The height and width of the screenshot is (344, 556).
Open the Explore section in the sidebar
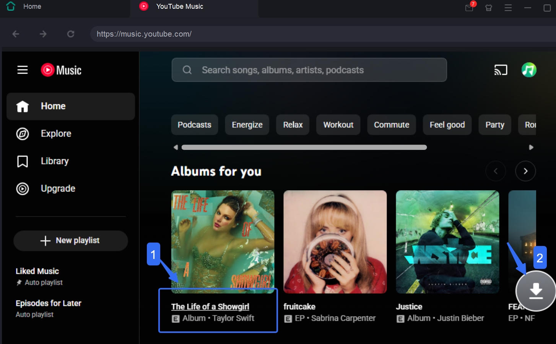tap(56, 133)
